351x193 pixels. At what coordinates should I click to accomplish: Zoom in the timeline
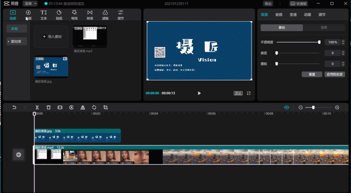point(337,108)
